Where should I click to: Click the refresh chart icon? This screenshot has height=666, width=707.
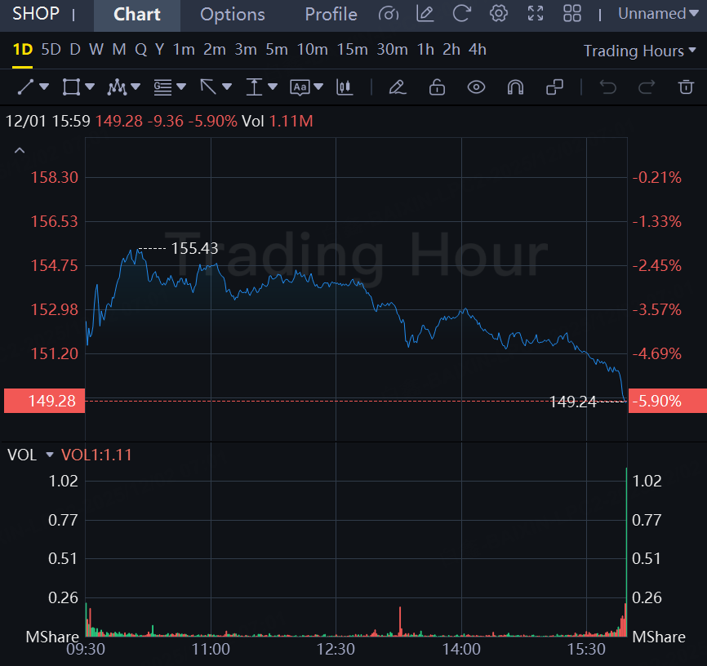pos(462,14)
